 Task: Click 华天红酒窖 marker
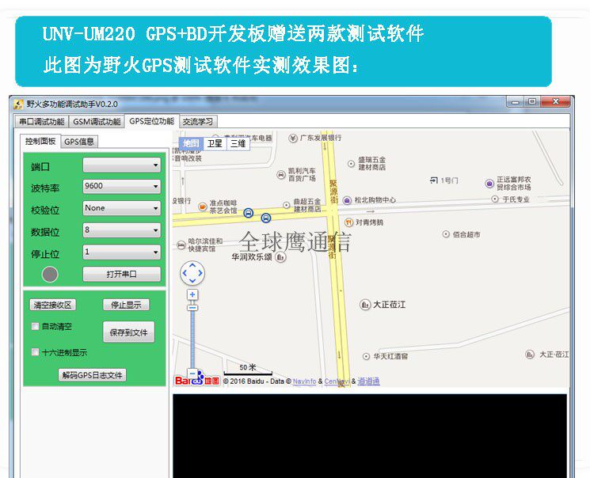pyautogui.click(x=366, y=356)
